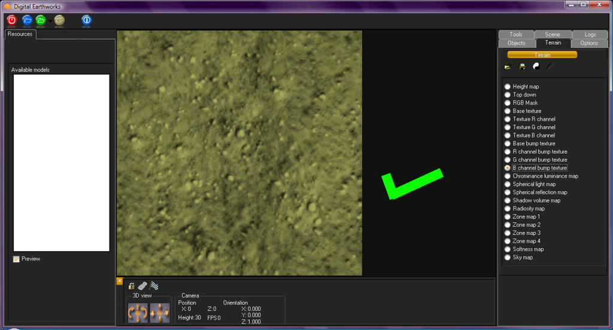Viewport: 613px width, 330px height.
Task: Open dropdown arrow beside green folder icon
Action: (x=50, y=20)
